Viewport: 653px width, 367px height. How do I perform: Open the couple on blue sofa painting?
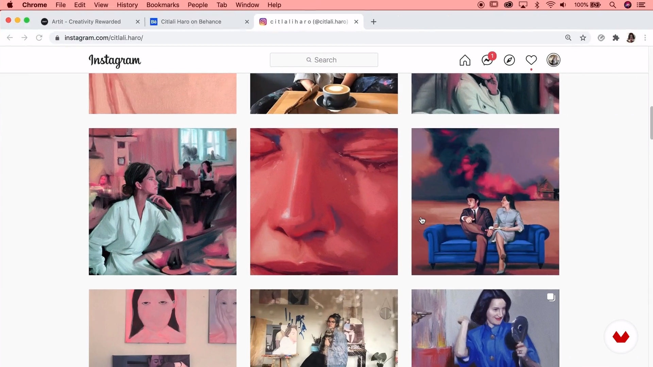click(485, 202)
